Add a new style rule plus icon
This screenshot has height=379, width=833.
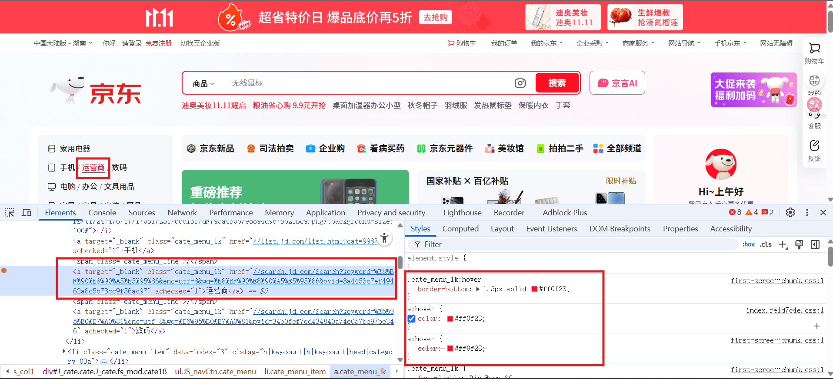783,244
